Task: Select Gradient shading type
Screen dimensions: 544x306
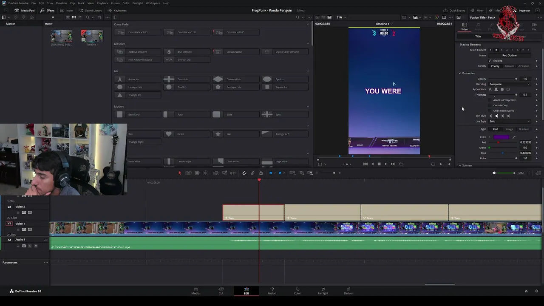Action: coord(524,129)
